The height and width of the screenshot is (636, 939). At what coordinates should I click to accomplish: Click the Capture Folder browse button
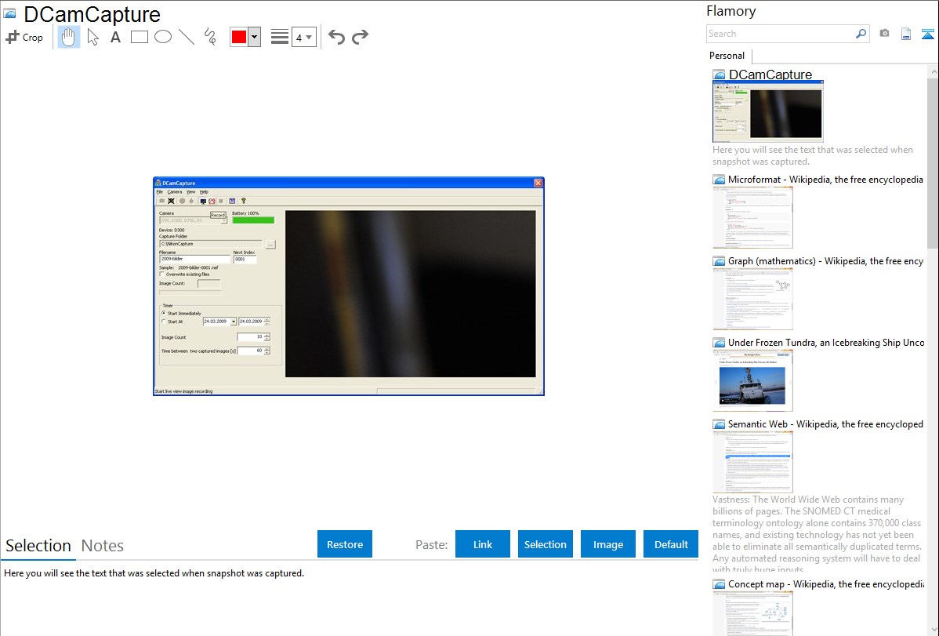(270, 245)
